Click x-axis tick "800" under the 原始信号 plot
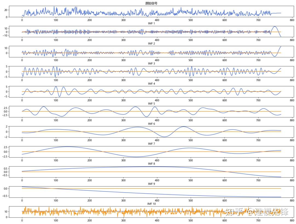 pos(292,20)
